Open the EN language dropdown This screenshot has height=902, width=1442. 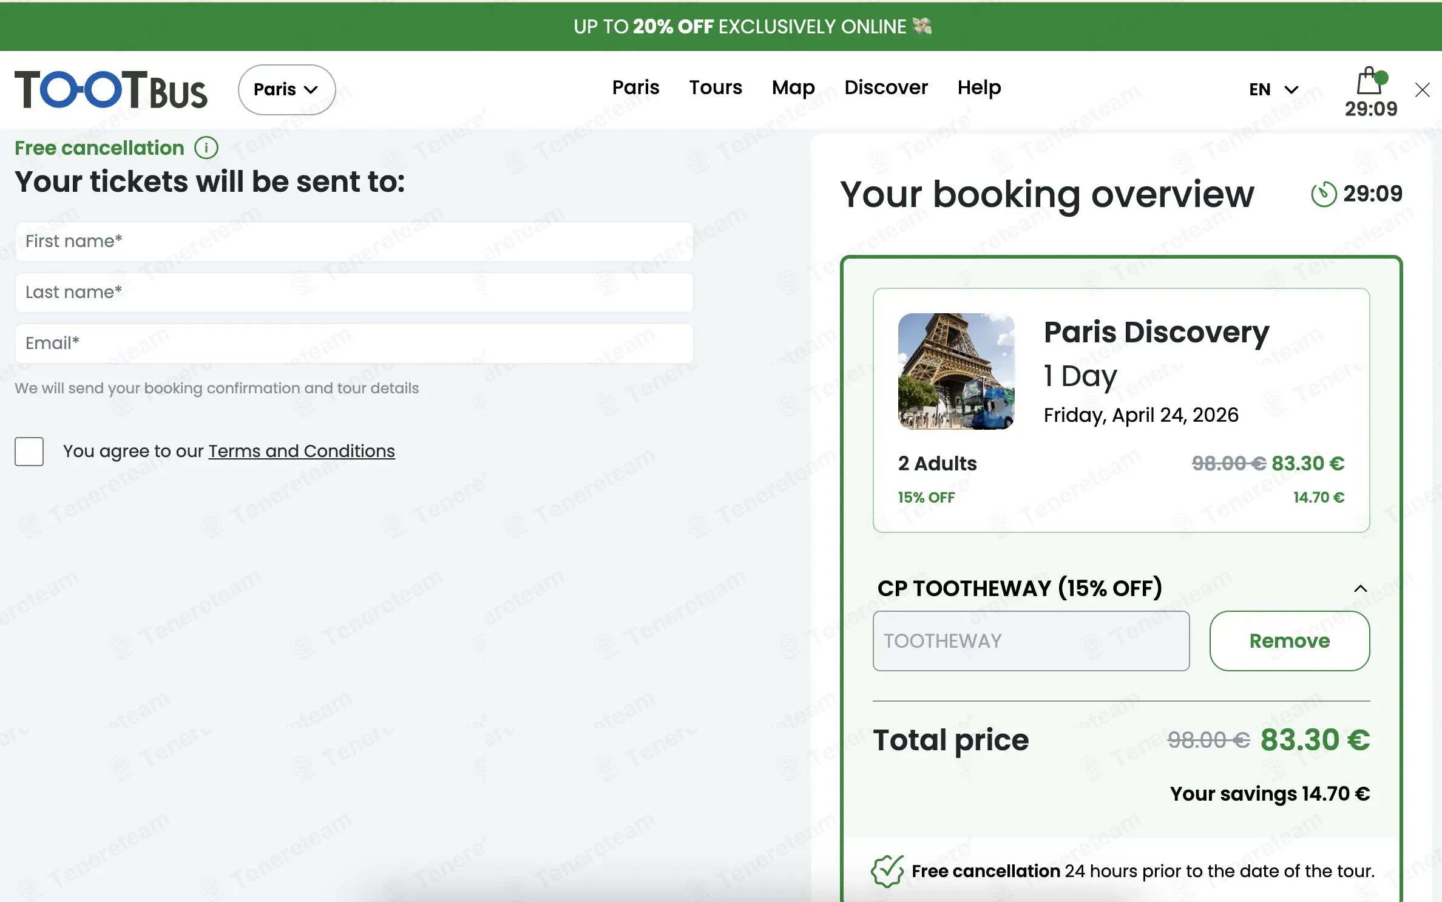pyautogui.click(x=1273, y=90)
